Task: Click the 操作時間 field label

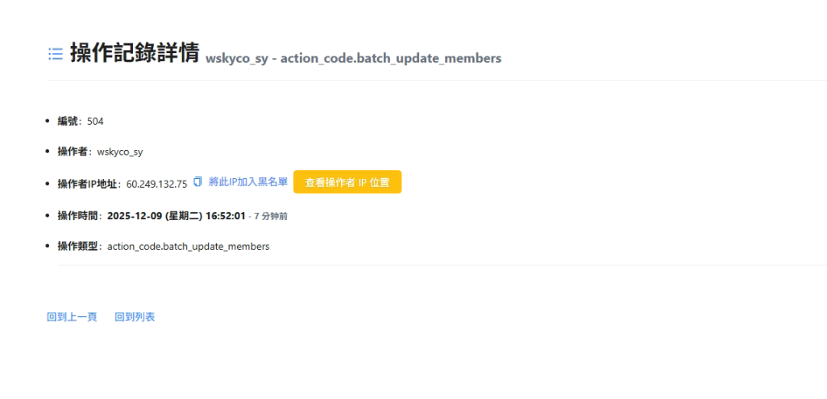Action: (x=78, y=215)
